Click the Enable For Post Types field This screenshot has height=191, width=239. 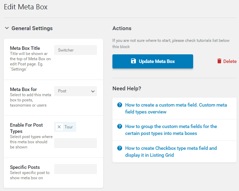(x=76, y=143)
